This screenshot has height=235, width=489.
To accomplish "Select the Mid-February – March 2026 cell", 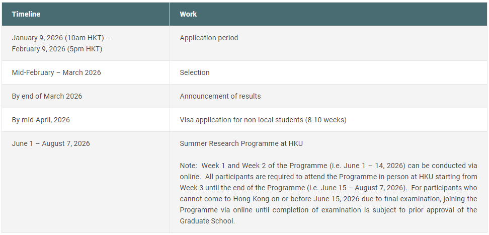I will click(56, 72).
